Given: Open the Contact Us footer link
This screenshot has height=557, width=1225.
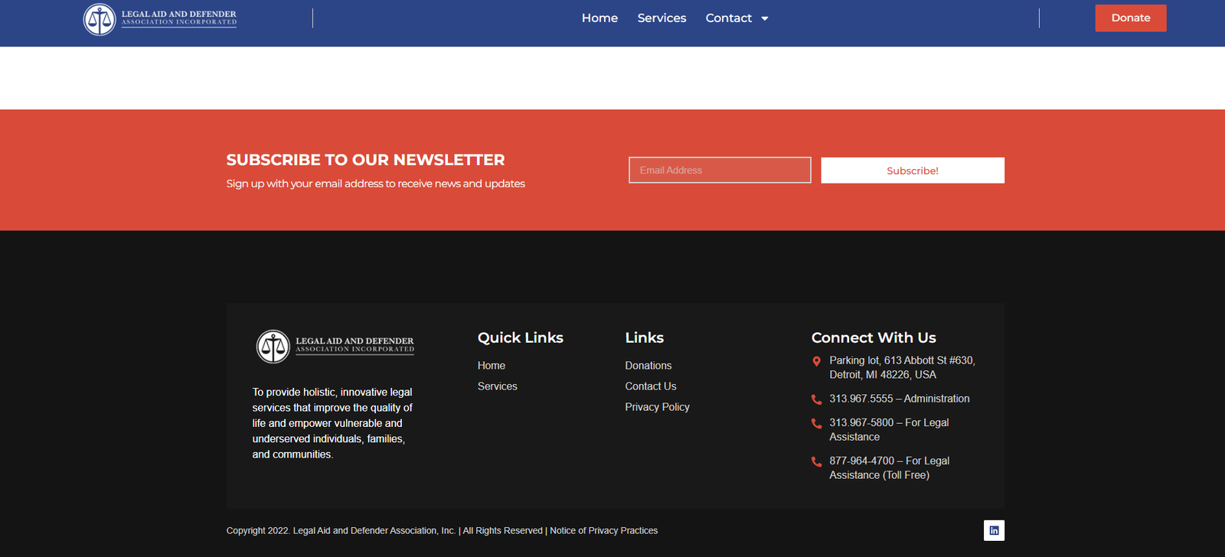Looking at the screenshot, I should click(650, 386).
